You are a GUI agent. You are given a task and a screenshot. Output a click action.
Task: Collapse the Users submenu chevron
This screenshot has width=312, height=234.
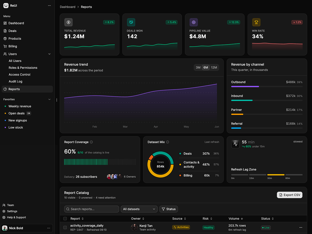pyautogui.click(x=49, y=54)
